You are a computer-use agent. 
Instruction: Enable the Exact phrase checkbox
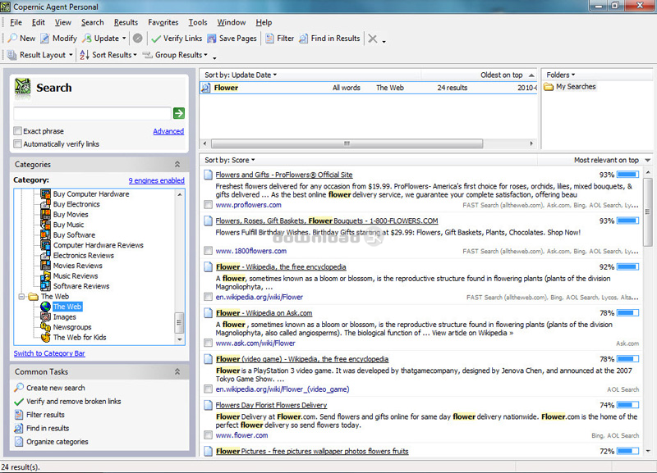pos(17,131)
